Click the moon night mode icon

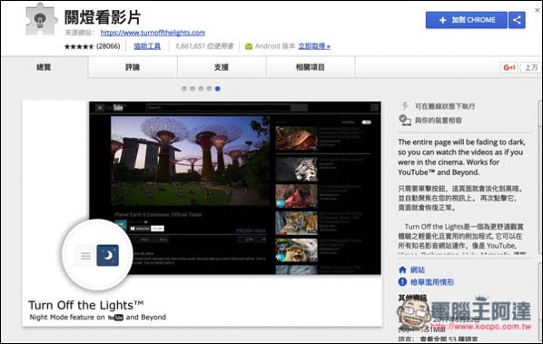tap(108, 255)
